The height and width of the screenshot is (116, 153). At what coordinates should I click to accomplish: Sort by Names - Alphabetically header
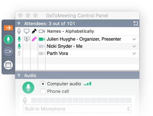coord(70,31)
